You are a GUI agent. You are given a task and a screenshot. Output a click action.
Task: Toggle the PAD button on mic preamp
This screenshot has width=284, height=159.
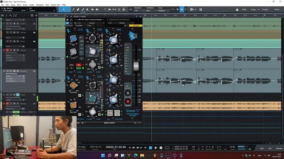coord(79,65)
